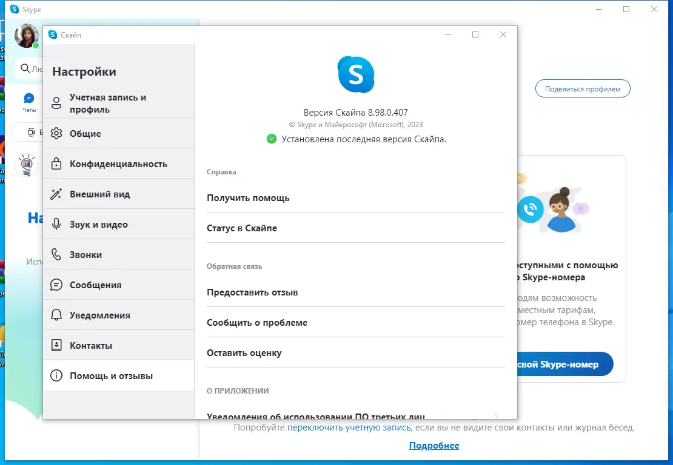Open the Подробнее link at the bottom
The height and width of the screenshot is (465, 673).
pyautogui.click(x=434, y=445)
